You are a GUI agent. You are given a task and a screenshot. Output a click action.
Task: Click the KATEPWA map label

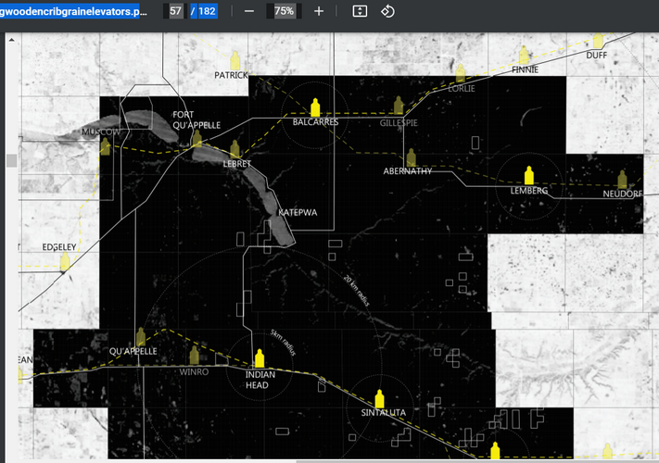point(298,212)
